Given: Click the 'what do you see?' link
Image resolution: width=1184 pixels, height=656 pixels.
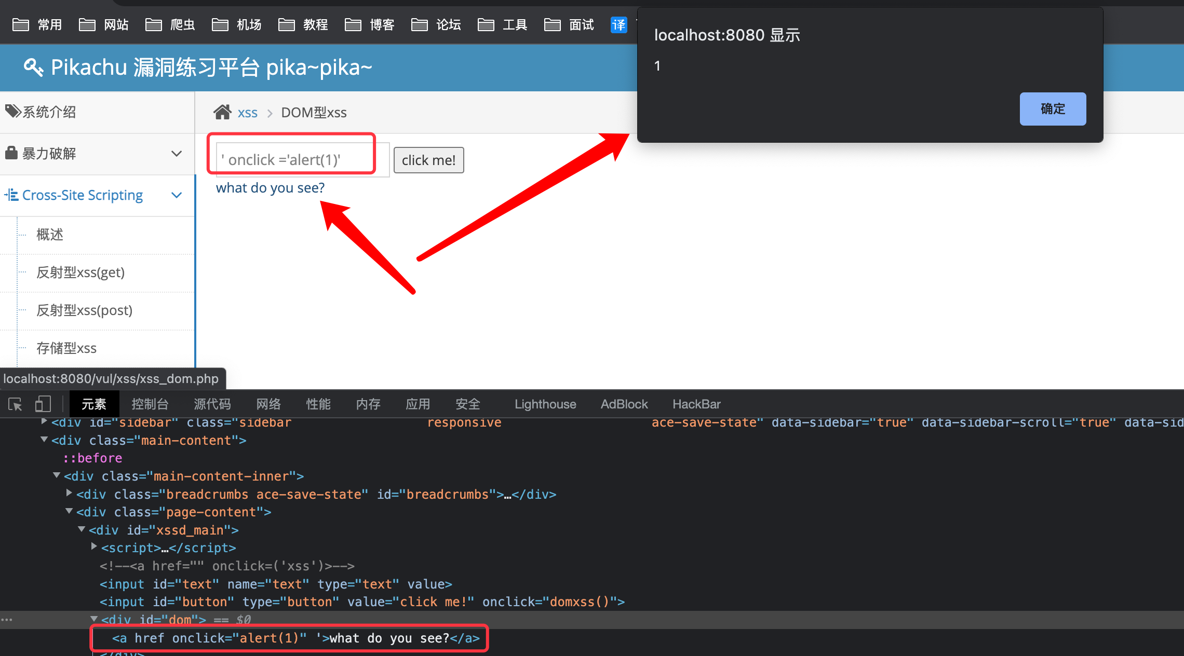Looking at the screenshot, I should pyautogui.click(x=270, y=188).
